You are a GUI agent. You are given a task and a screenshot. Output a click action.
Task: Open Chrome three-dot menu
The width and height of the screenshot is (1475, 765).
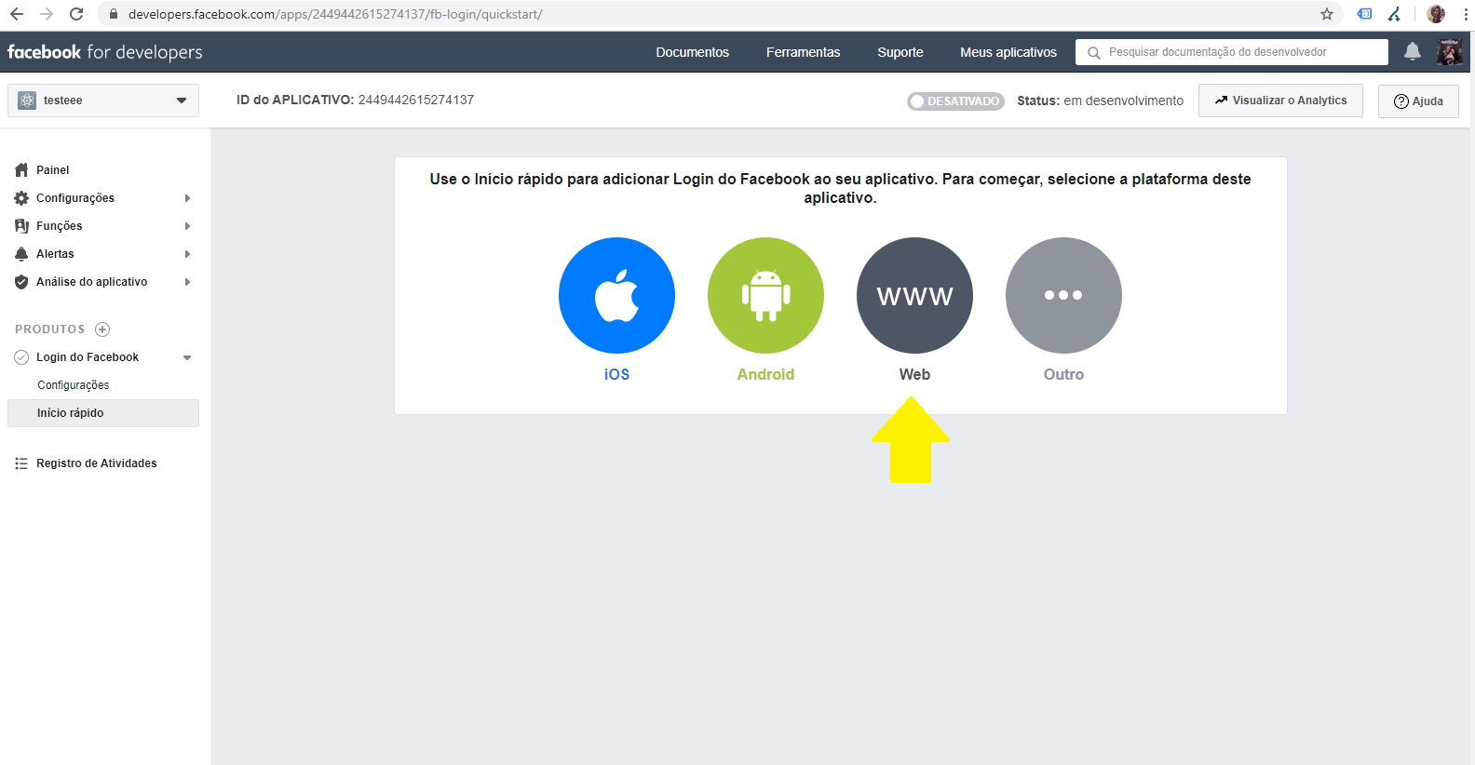[x=1467, y=14]
